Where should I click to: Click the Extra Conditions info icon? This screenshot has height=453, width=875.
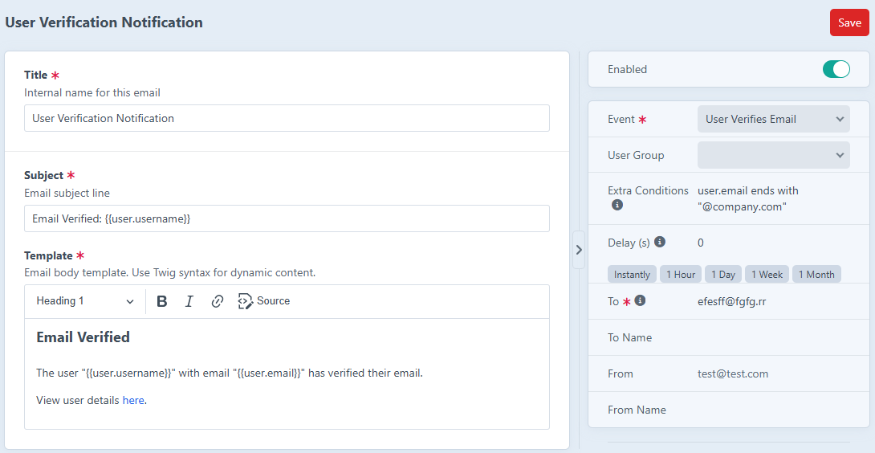[617, 206]
